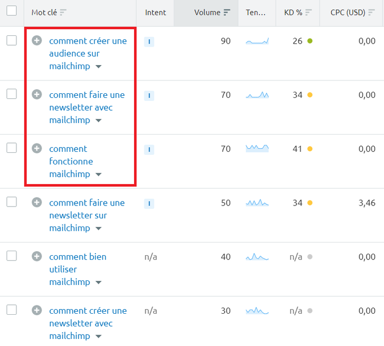Add 'comment faire une newsletter avec mailchimp' via plus icon
Viewport: 384px width, 346px height.
[37, 94]
